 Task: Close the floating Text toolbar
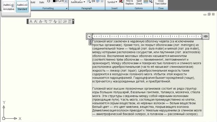point(73,20)
